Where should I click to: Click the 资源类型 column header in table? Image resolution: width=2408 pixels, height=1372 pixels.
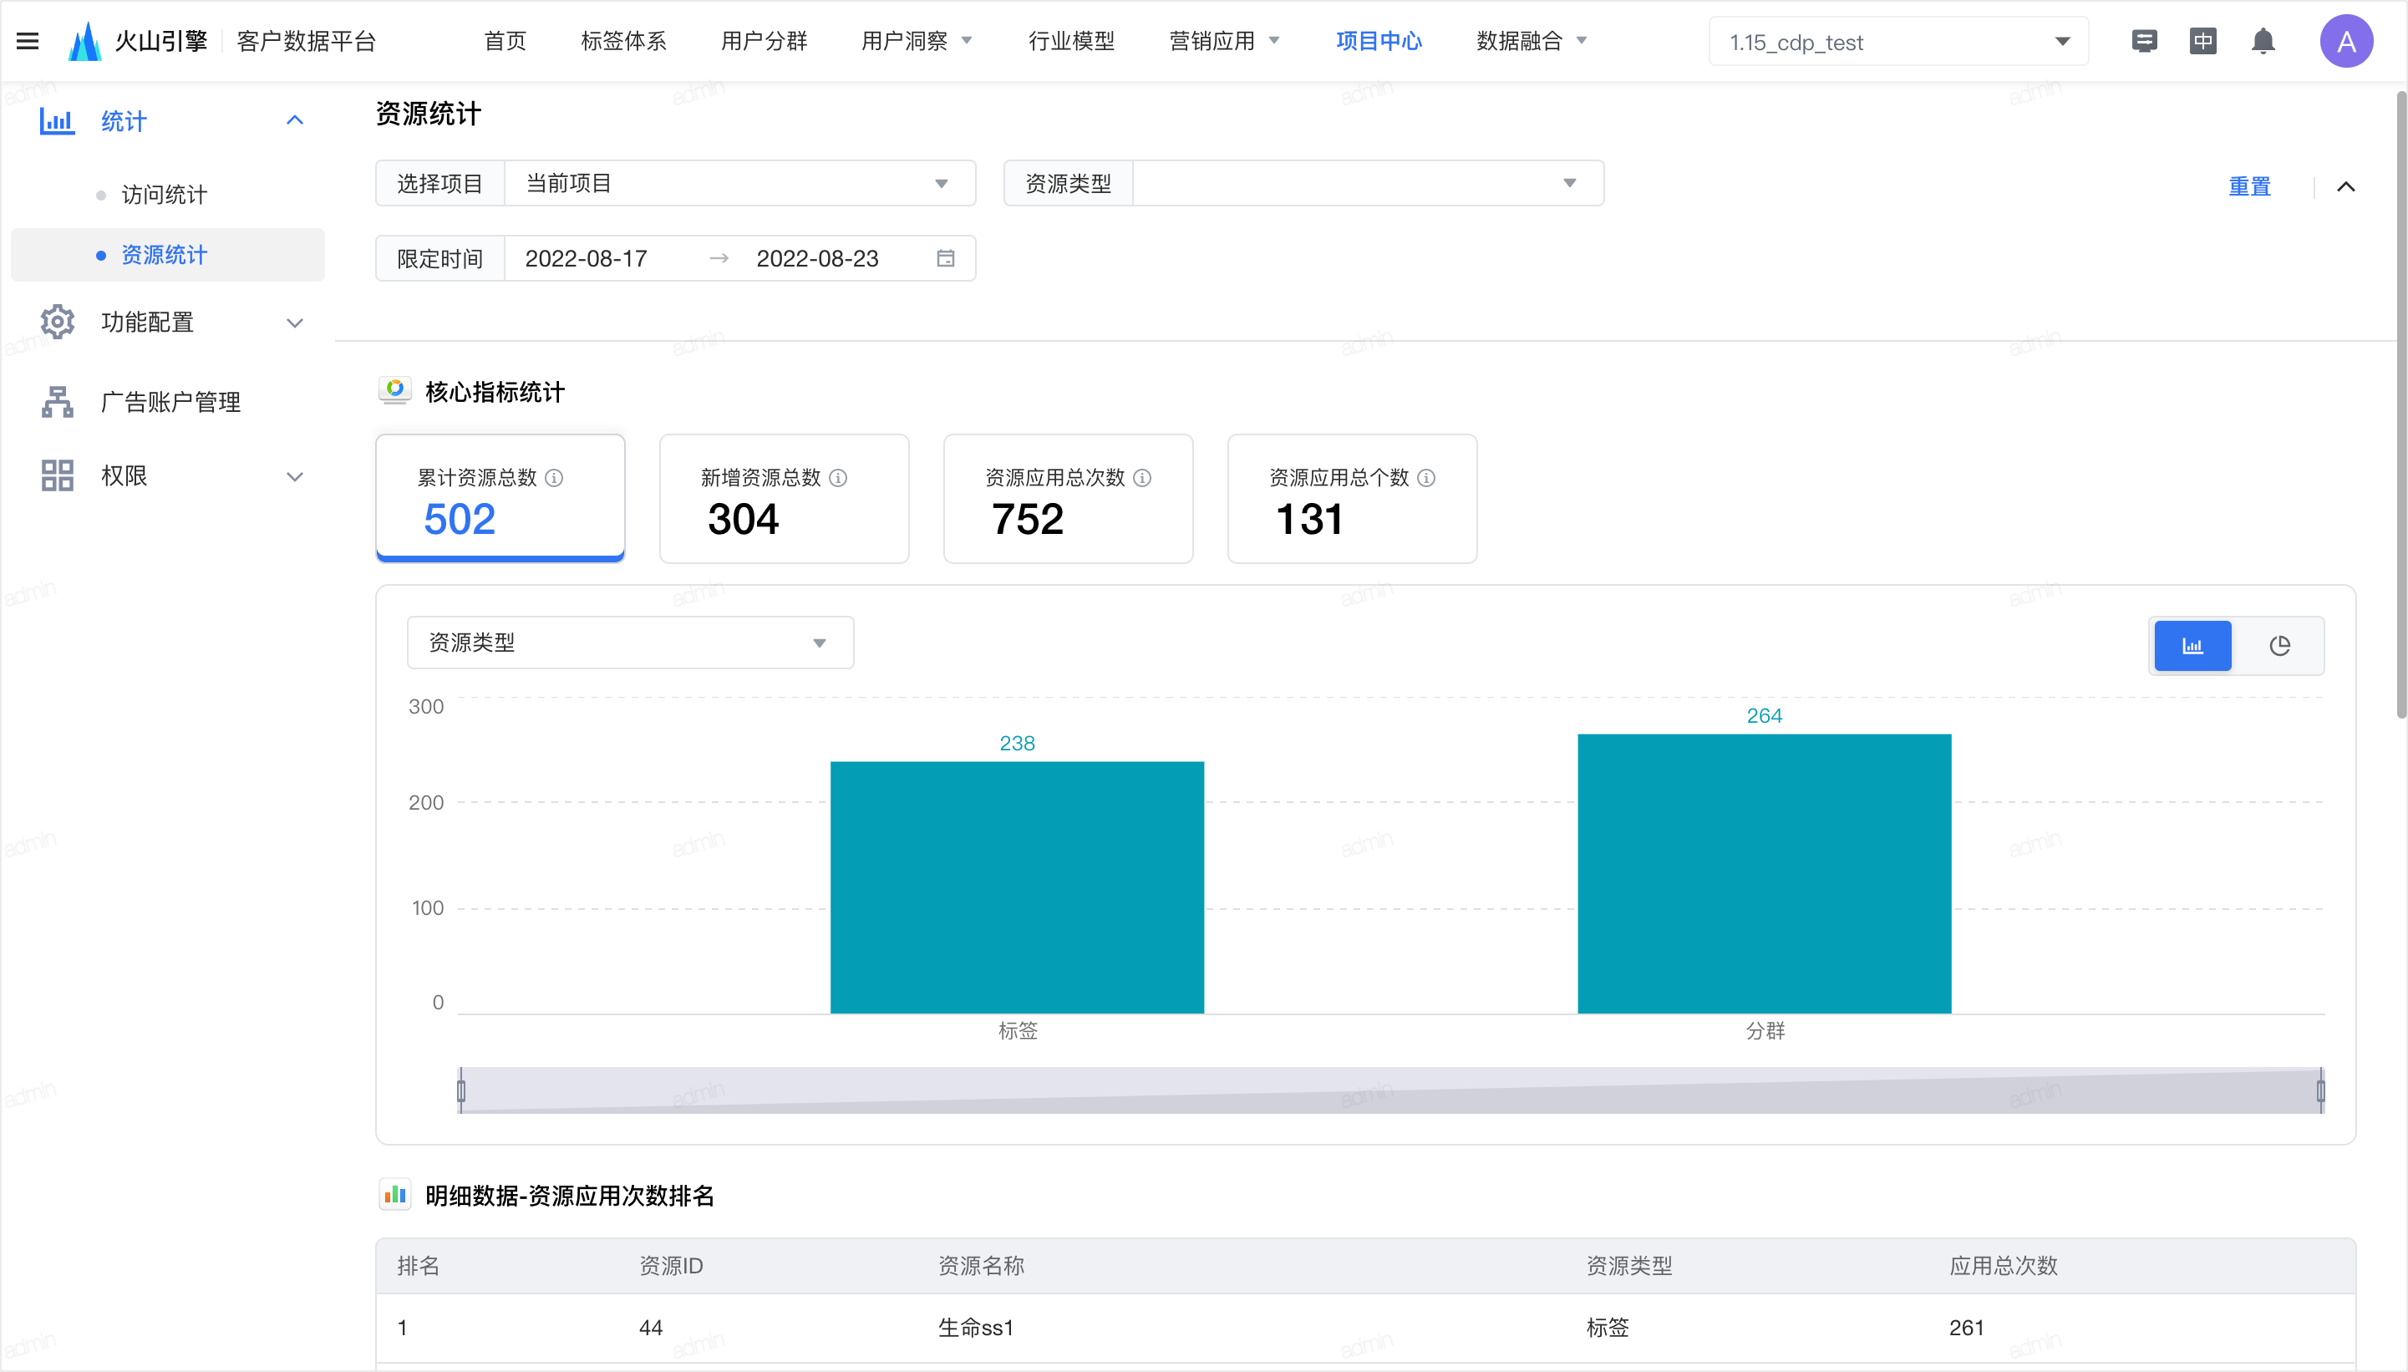tap(1629, 1266)
